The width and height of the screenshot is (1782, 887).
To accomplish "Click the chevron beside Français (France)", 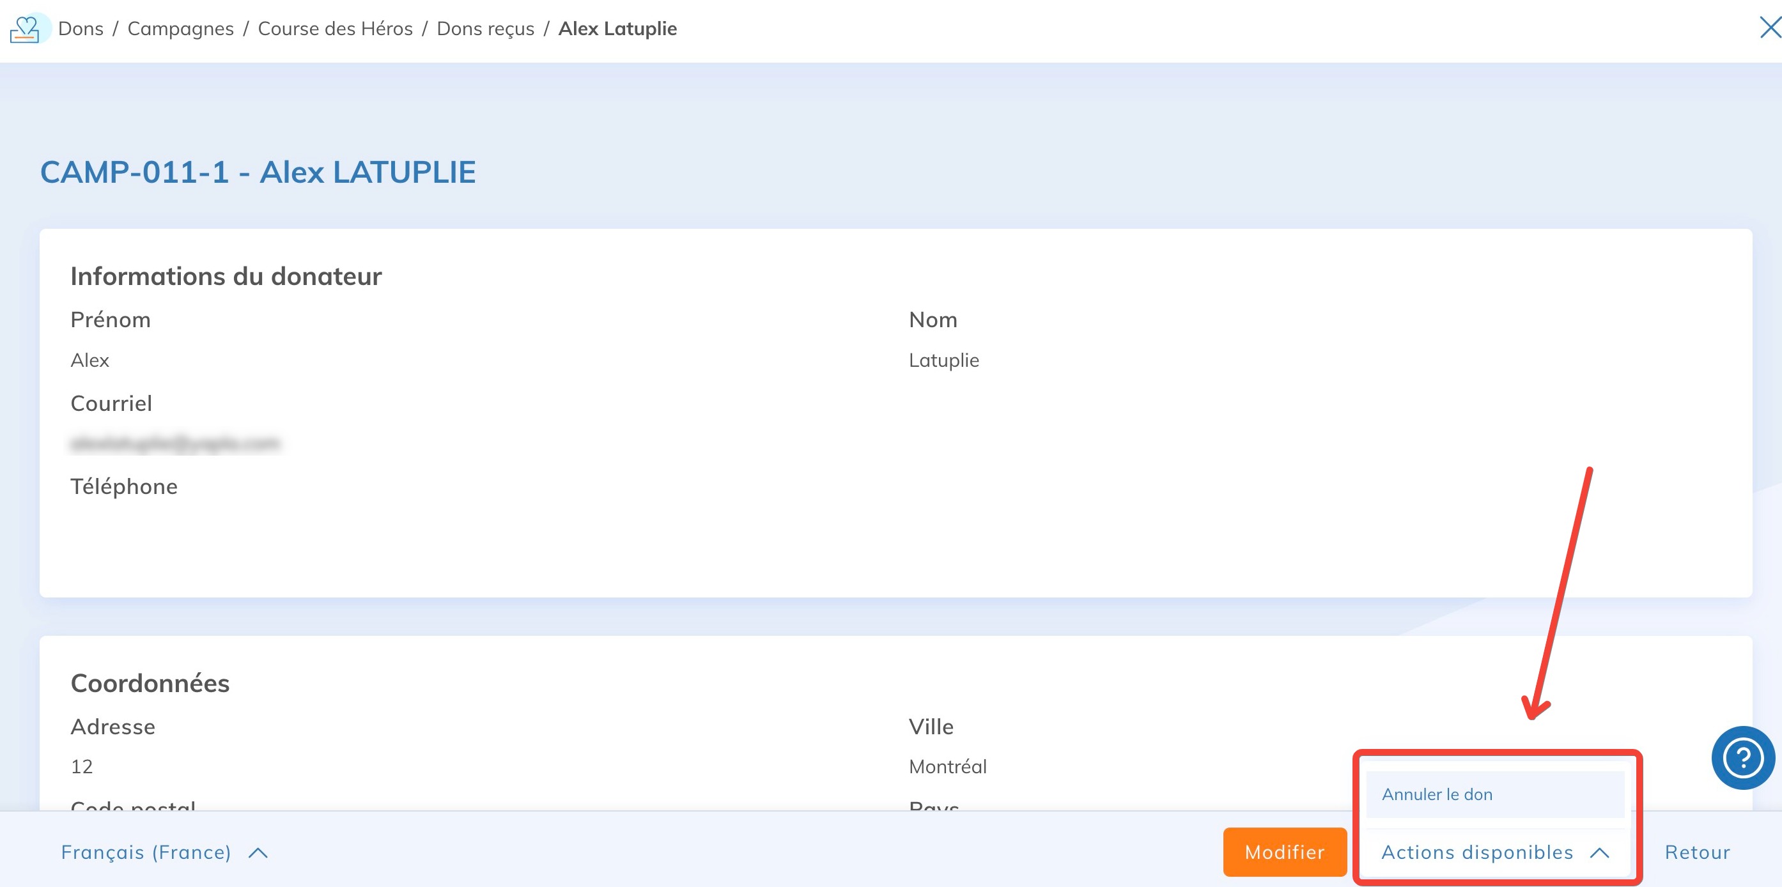I will click(258, 853).
